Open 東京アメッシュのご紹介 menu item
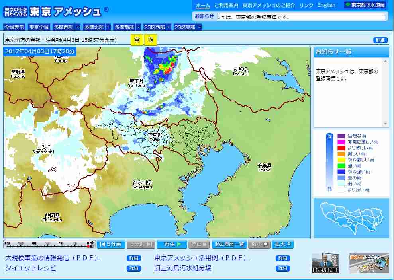 coord(269,5)
